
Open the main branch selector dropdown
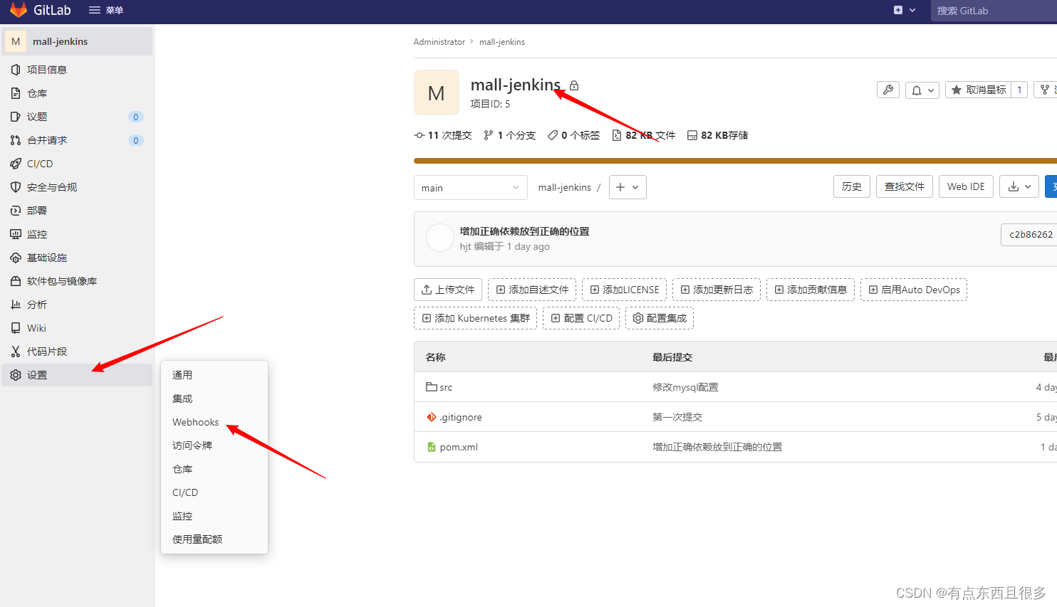471,187
